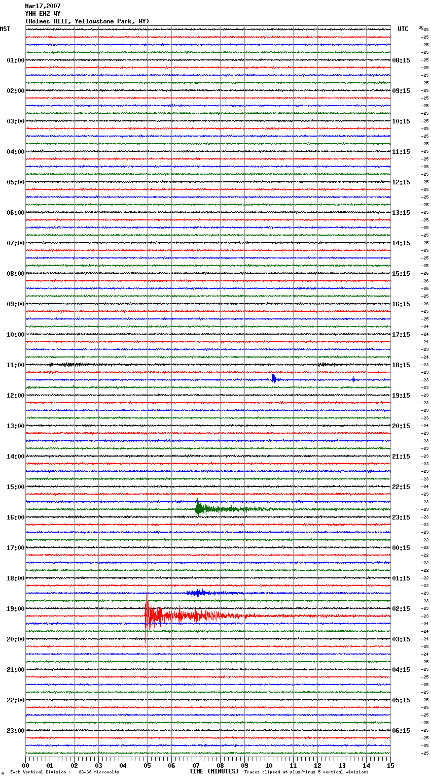431x779 pixels.
Task: Click the date text Mar17,2007
Action: [43, 6]
